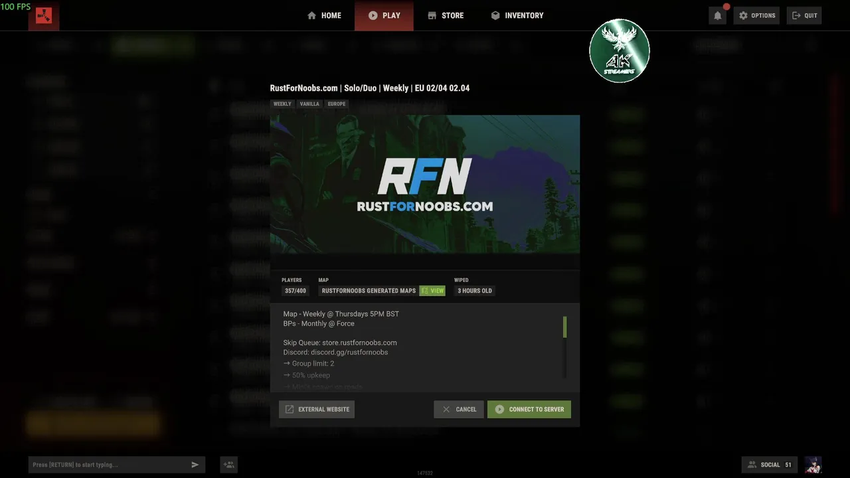Open the External Website link
This screenshot has width=850, height=478.
pos(317,410)
